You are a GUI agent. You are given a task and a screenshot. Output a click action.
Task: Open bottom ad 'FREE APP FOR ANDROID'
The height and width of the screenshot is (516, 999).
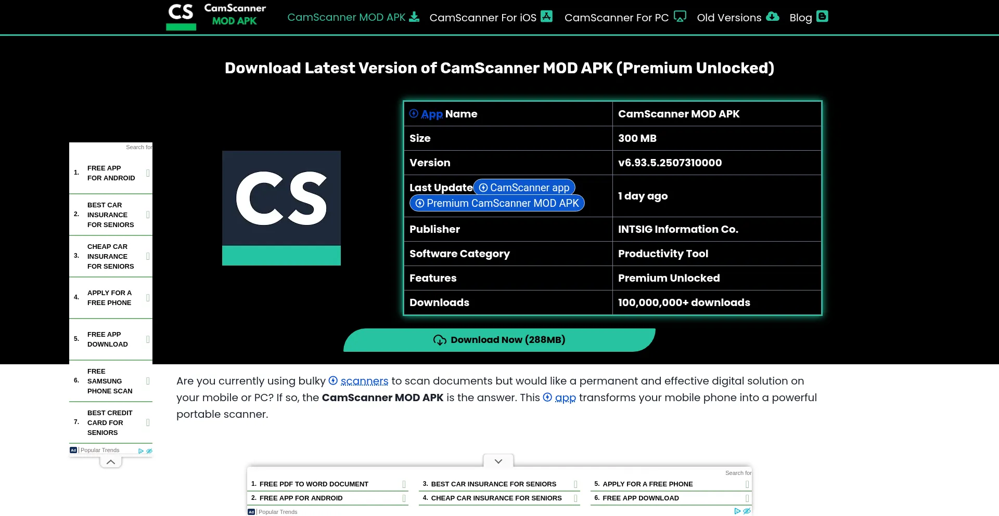(328, 498)
